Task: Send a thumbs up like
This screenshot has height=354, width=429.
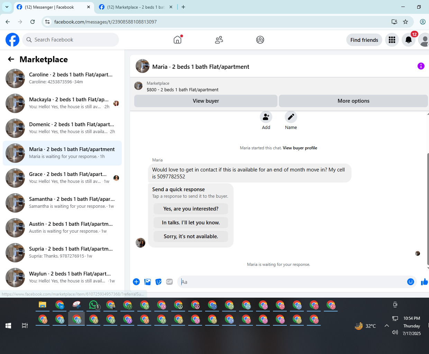Action: (x=425, y=282)
